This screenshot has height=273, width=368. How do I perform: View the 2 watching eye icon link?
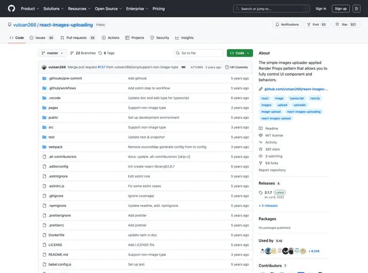pos(260,156)
